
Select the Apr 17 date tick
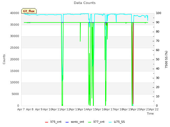110,109
